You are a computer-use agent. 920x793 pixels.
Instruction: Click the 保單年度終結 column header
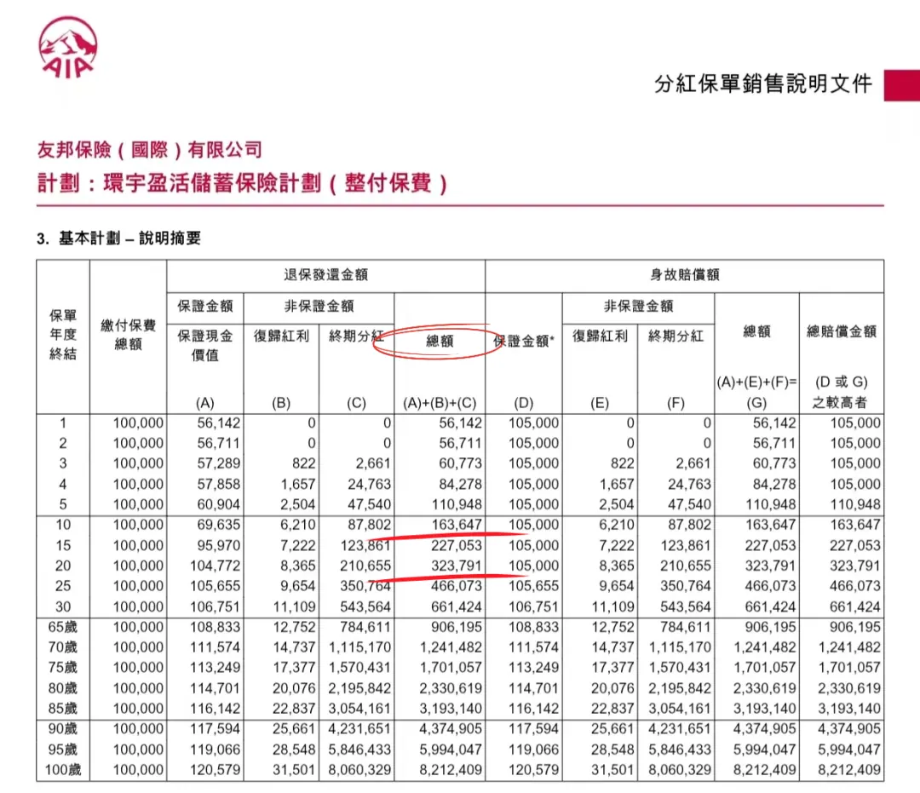(63, 335)
